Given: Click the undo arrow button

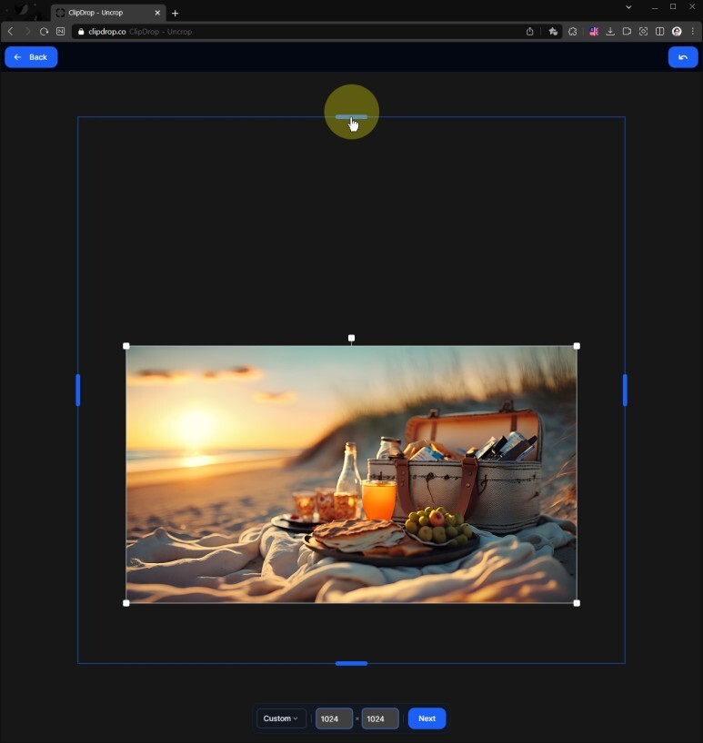Looking at the screenshot, I should pyautogui.click(x=683, y=57).
